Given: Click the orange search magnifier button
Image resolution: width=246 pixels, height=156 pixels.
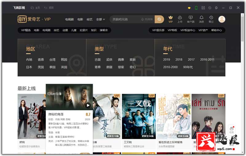Looking at the screenshot, I should tap(159, 19).
